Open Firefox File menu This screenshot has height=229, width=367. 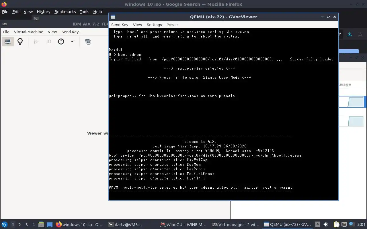[5, 12]
